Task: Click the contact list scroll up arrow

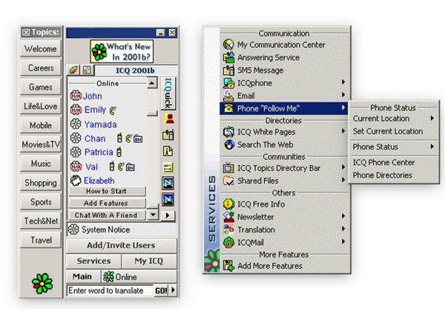Action: point(152,83)
